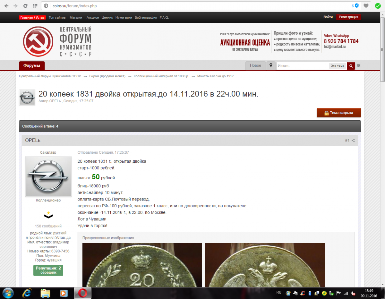Click the Action Center flag tray icon

pyautogui.click(x=338, y=293)
